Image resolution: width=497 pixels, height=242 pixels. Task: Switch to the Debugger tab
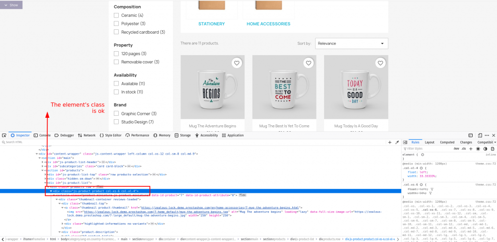64,135
